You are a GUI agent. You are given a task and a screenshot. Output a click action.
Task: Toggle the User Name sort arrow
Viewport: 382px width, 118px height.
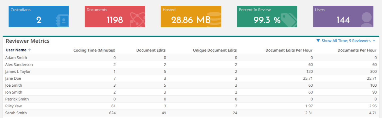[29, 50]
